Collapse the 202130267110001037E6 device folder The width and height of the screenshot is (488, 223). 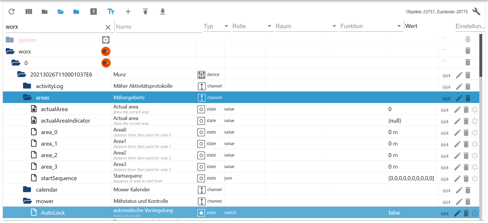[22, 74]
